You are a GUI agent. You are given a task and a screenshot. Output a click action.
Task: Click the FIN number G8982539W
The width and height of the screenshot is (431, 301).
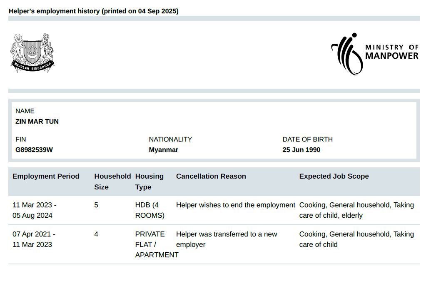point(34,150)
